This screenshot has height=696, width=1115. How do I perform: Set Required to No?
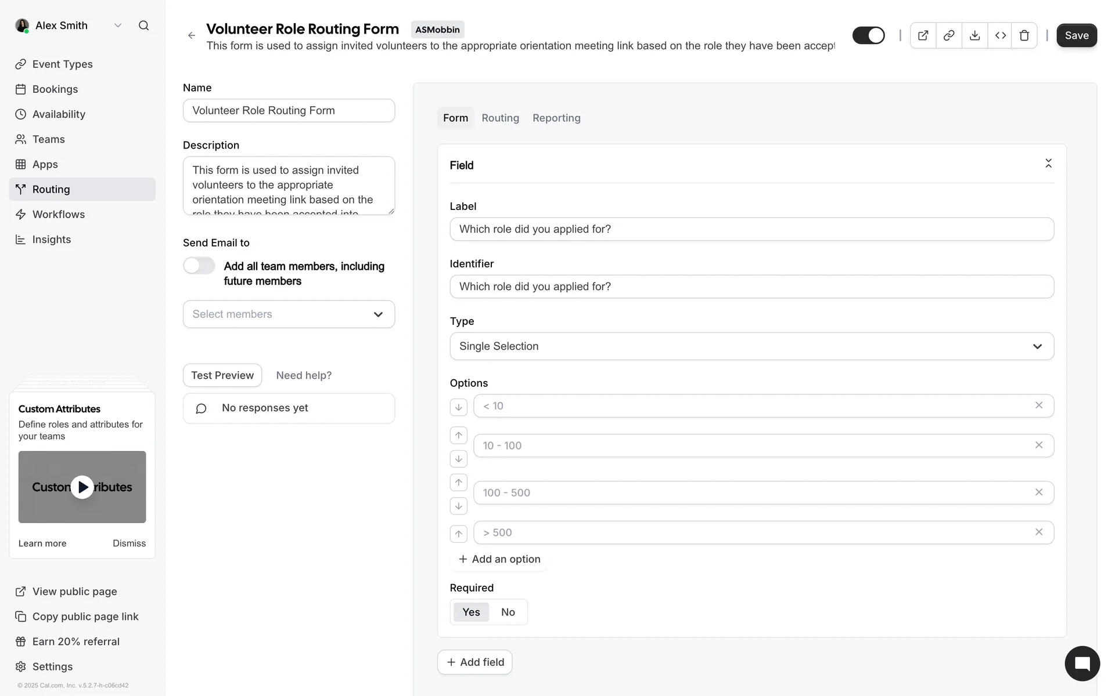pyautogui.click(x=508, y=612)
